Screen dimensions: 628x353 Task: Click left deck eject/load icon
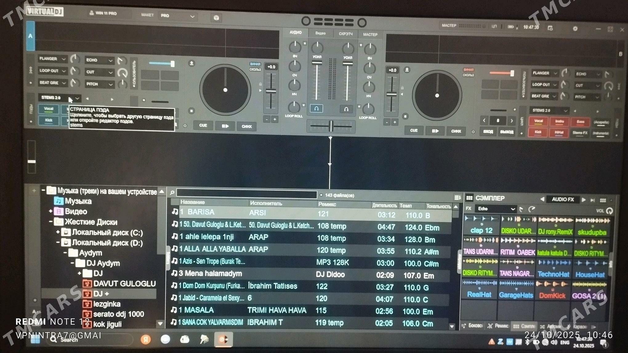[x=191, y=63]
